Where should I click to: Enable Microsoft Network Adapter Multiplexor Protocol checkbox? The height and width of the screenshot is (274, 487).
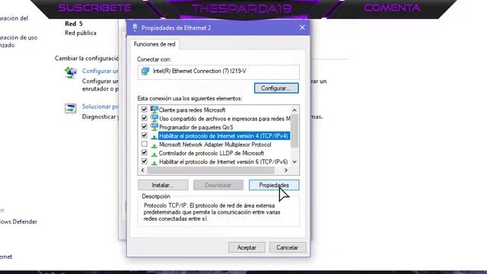(x=144, y=144)
